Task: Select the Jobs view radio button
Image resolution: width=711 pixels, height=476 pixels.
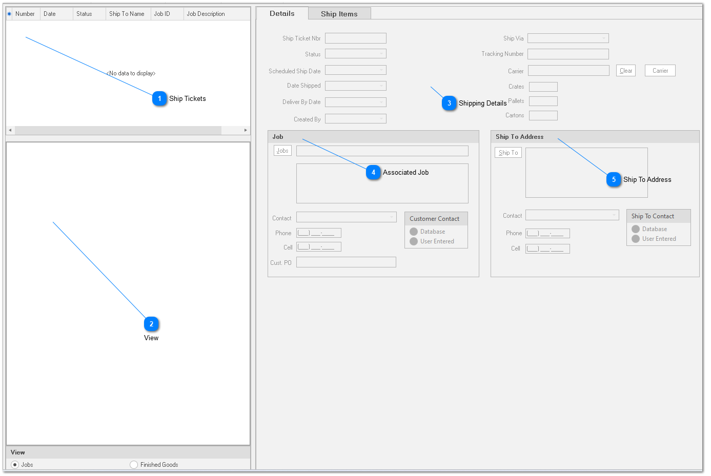Action: (x=15, y=465)
